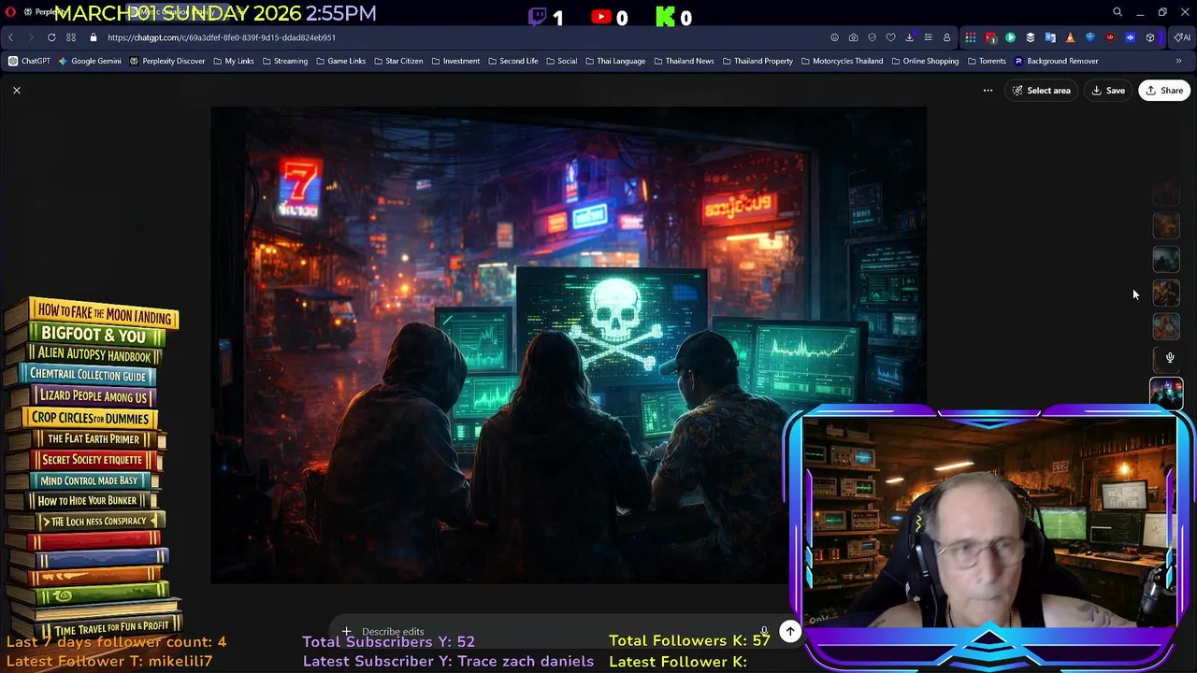
Task: Add attachment with the plus icon
Action: pos(346,632)
